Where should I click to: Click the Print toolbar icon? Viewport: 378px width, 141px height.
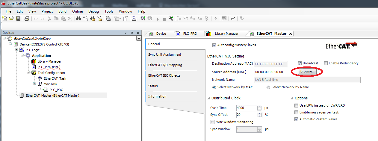tap(27, 19)
